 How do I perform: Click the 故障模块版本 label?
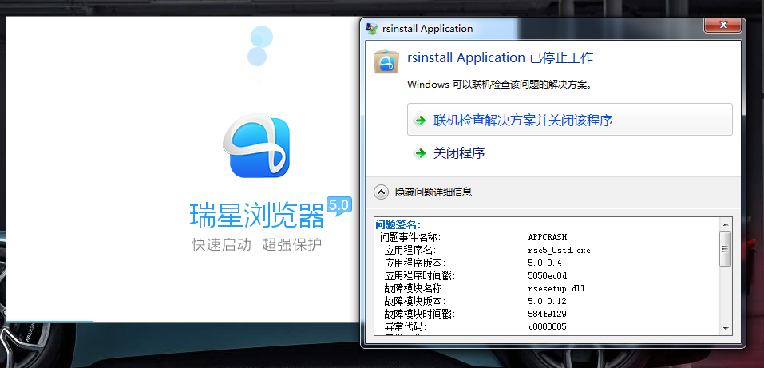tap(415, 301)
